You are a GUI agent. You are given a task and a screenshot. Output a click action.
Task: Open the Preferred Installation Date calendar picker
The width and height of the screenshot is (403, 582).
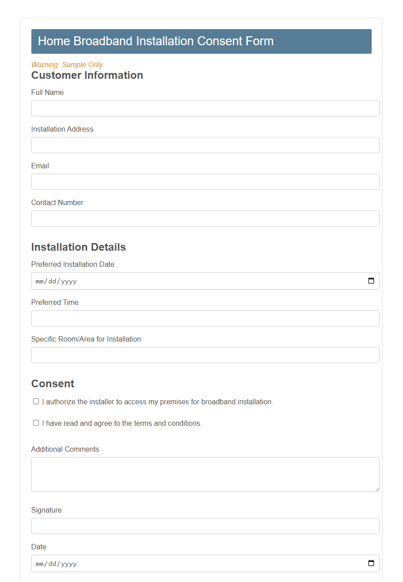click(x=371, y=281)
